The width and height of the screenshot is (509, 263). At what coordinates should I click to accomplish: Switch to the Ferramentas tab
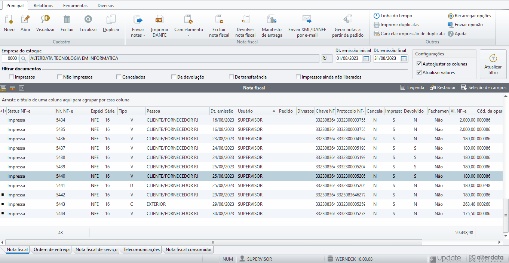75,6
